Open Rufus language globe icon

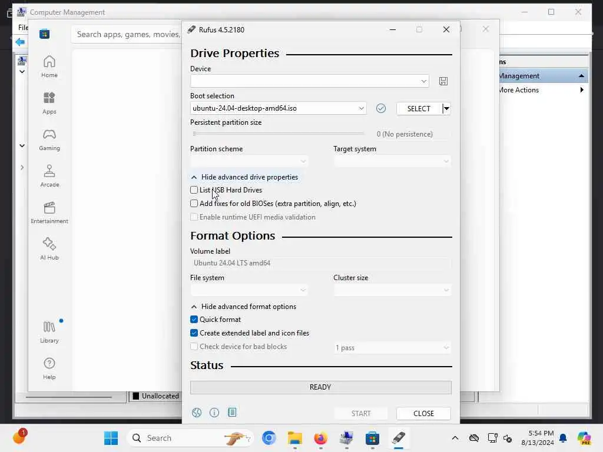click(197, 413)
